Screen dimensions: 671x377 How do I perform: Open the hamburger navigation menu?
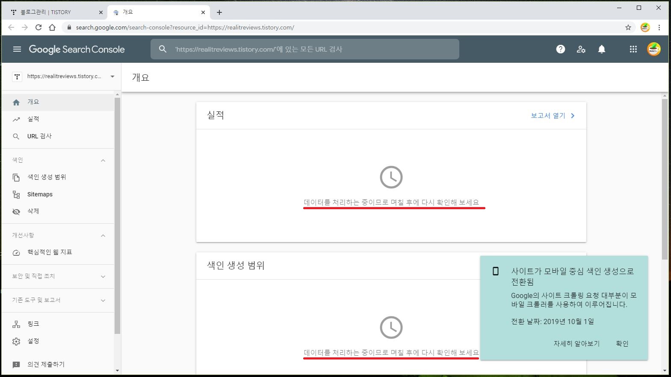tap(17, 49)
